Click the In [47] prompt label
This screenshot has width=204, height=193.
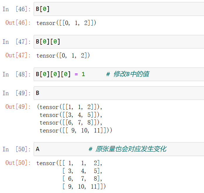click(x=16, y=42)
